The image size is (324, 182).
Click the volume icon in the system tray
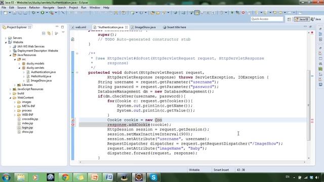pyautogui.click(x=317, y=177)
